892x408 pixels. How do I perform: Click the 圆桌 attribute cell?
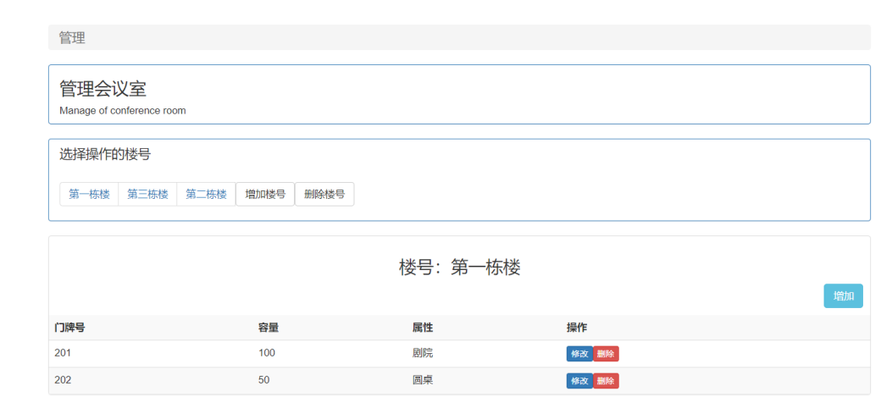coord(423,380)
